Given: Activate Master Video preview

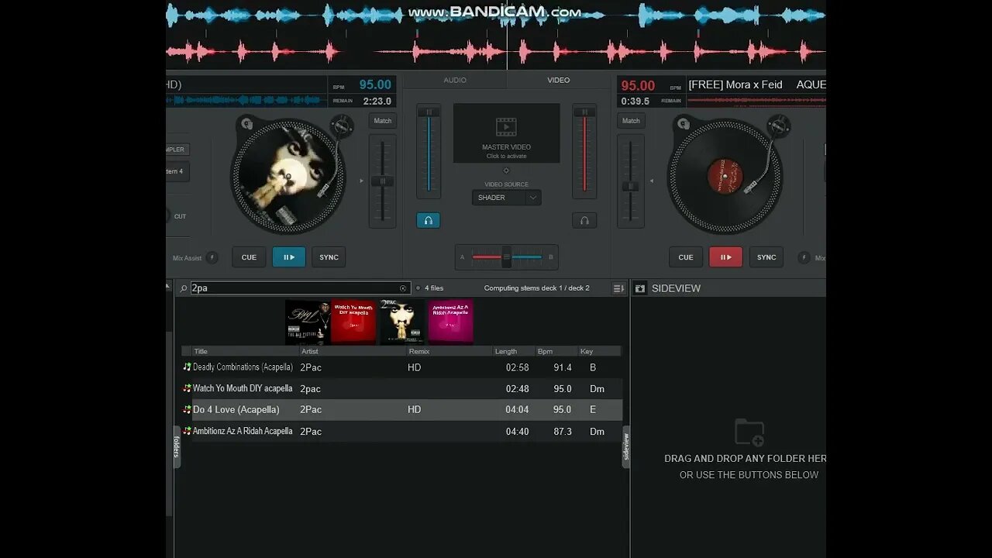Looking at the screenshot, I should 506,133.
